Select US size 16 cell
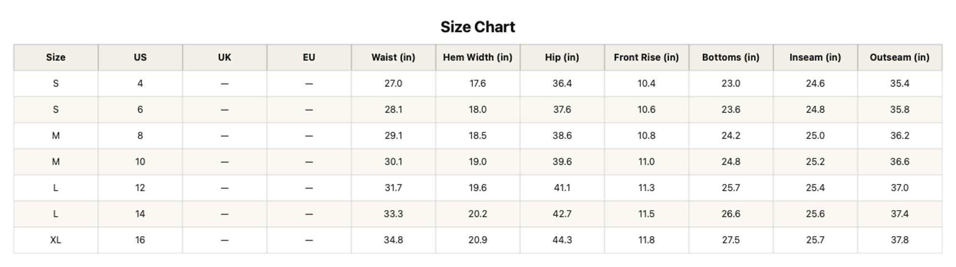 pos(140,240)
